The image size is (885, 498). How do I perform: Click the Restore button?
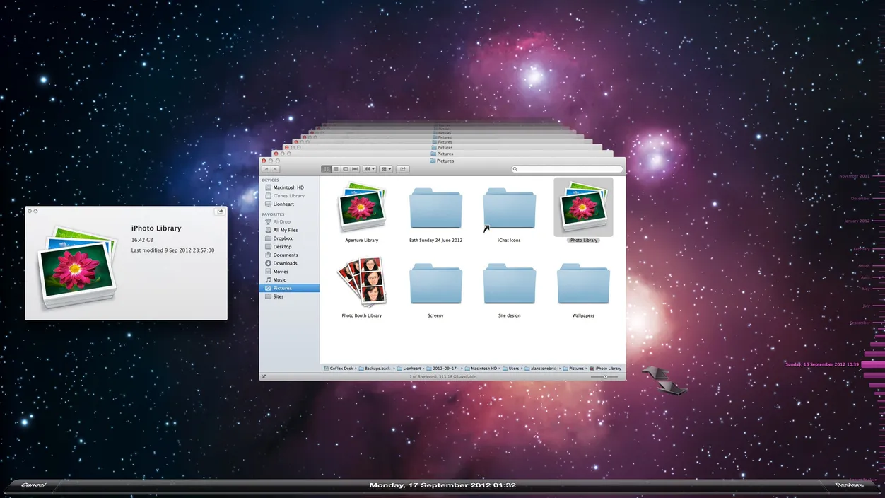pyautogui.click(x=848, y=485)
